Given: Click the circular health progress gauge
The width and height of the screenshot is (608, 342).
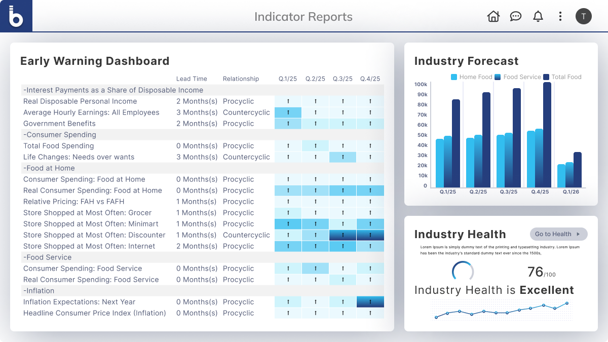Looking at the screenshot, I should (x=463, y=272).
